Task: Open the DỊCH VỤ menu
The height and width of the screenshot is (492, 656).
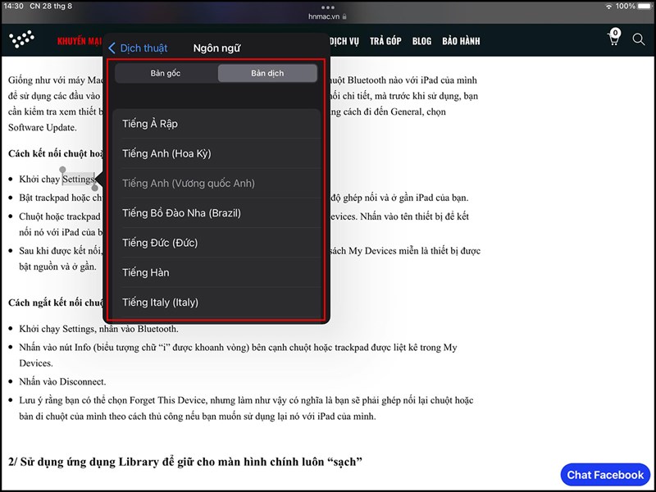Action: (x=344, y=41)
